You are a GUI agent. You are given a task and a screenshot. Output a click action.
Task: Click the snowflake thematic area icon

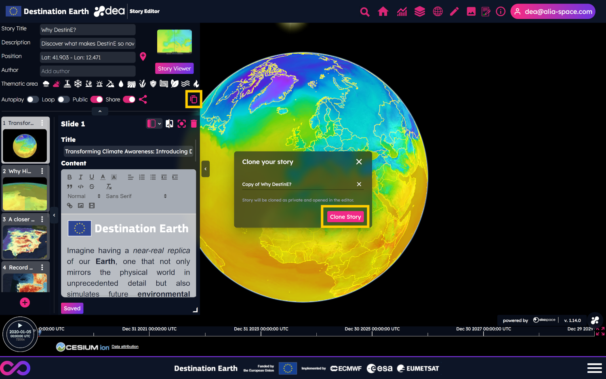click(x=78, y=84)
